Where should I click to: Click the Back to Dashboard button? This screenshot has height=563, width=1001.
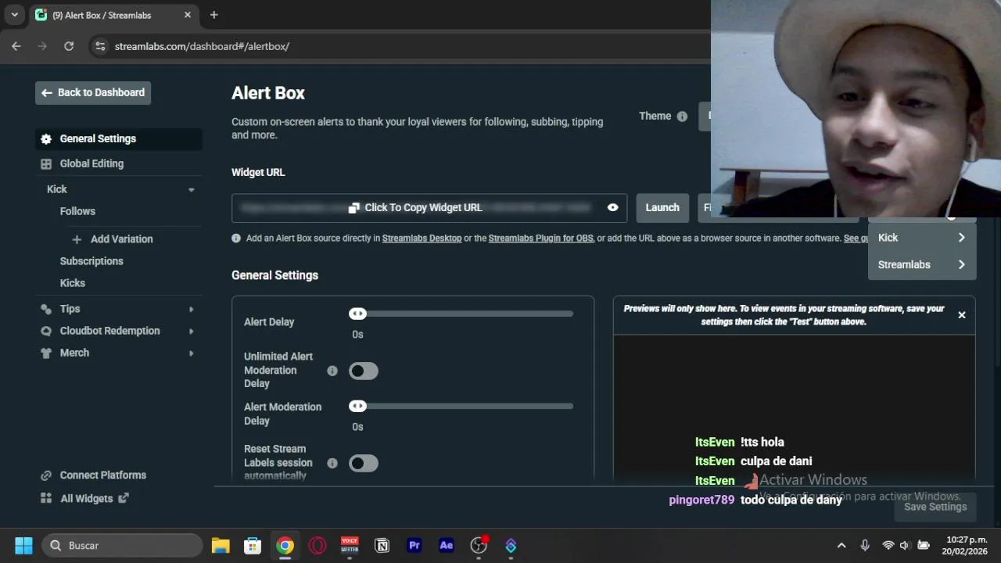(x=93, y=92)
